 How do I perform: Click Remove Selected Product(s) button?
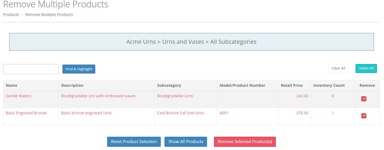pyautogui.click(x=245, y=142)
